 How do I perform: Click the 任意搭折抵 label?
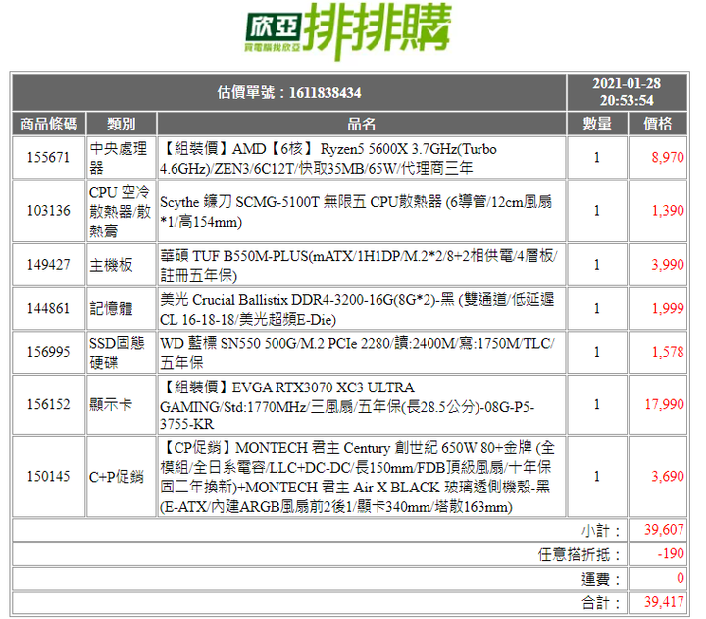[x=580, y=554]
